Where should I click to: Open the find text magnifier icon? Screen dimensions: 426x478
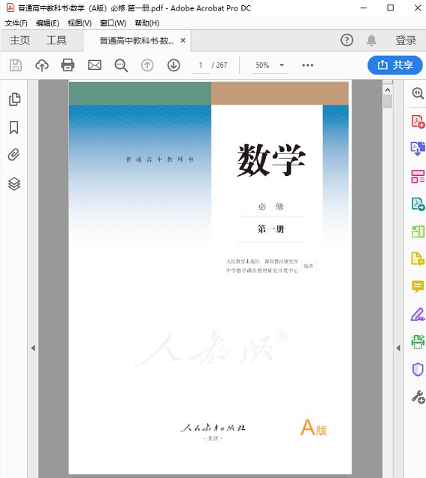click(121, 65)
